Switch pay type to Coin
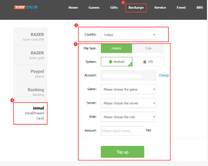The width and height of the screenshot is (208, 166). 148,48
